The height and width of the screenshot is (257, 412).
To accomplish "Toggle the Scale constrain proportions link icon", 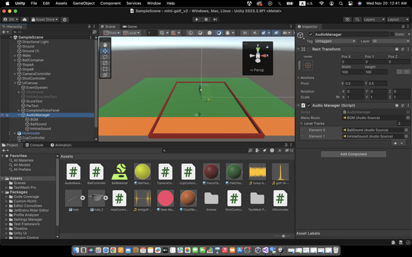I will tap(337, 97).
